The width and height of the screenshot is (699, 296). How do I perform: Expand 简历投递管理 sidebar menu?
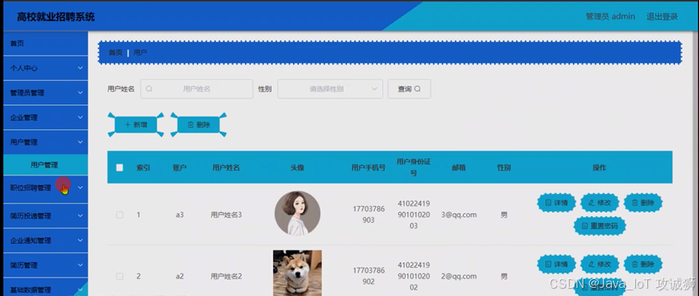45,216
